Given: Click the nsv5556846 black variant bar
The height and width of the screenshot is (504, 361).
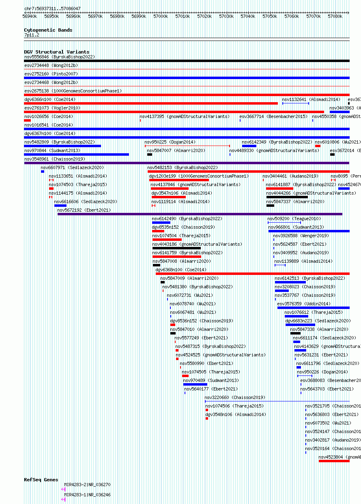Looking at the screenshot, I should (x=187, y=61).
